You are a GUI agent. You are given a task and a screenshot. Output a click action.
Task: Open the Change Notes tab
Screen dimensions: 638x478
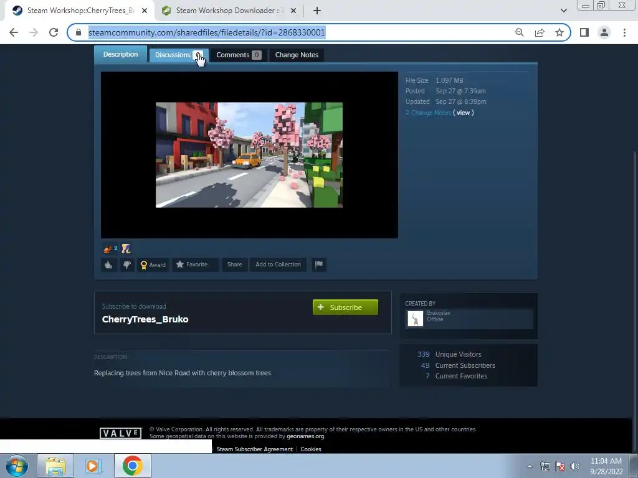point(297,55)
